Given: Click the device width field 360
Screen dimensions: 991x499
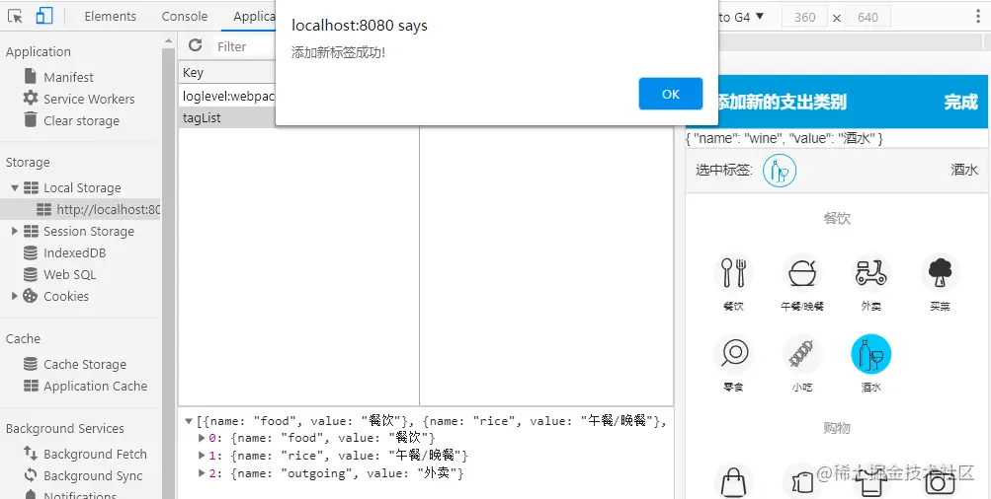Looking at the screenshot, I should [x=804, y=17].
